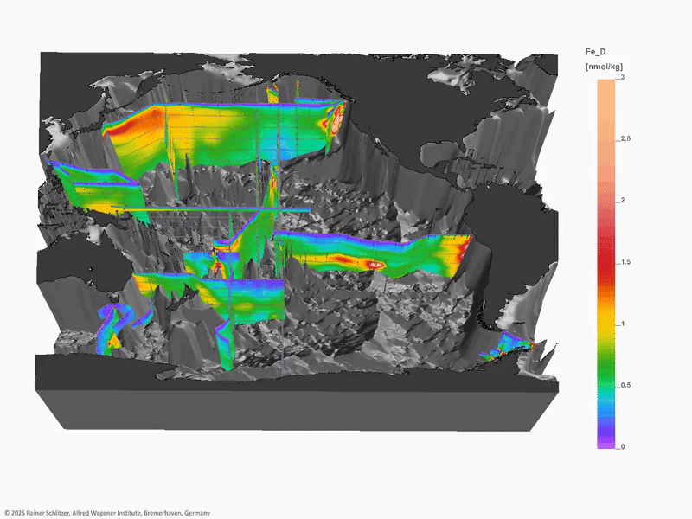Screen dimensions: 692x519
Task: Click the 1.5 colorbar tick label
Action: (x=626, y=262)
